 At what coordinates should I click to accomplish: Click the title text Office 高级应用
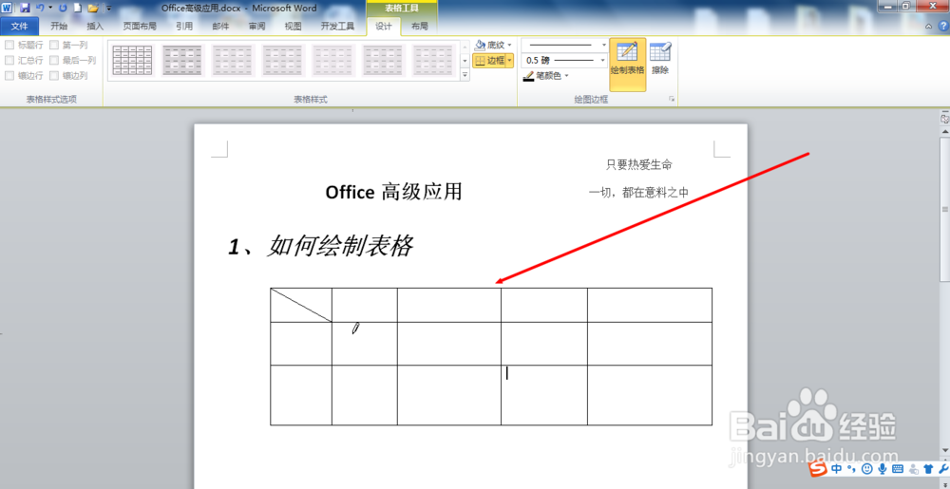(x=394, y=192)
